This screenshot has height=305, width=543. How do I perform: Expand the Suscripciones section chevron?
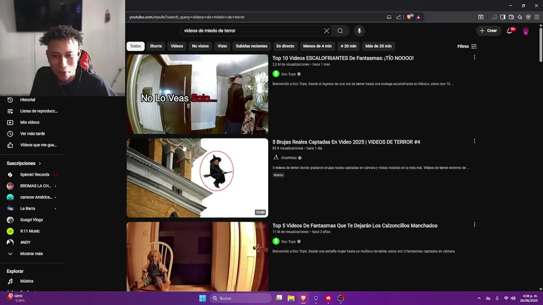(x=40, y=164)
